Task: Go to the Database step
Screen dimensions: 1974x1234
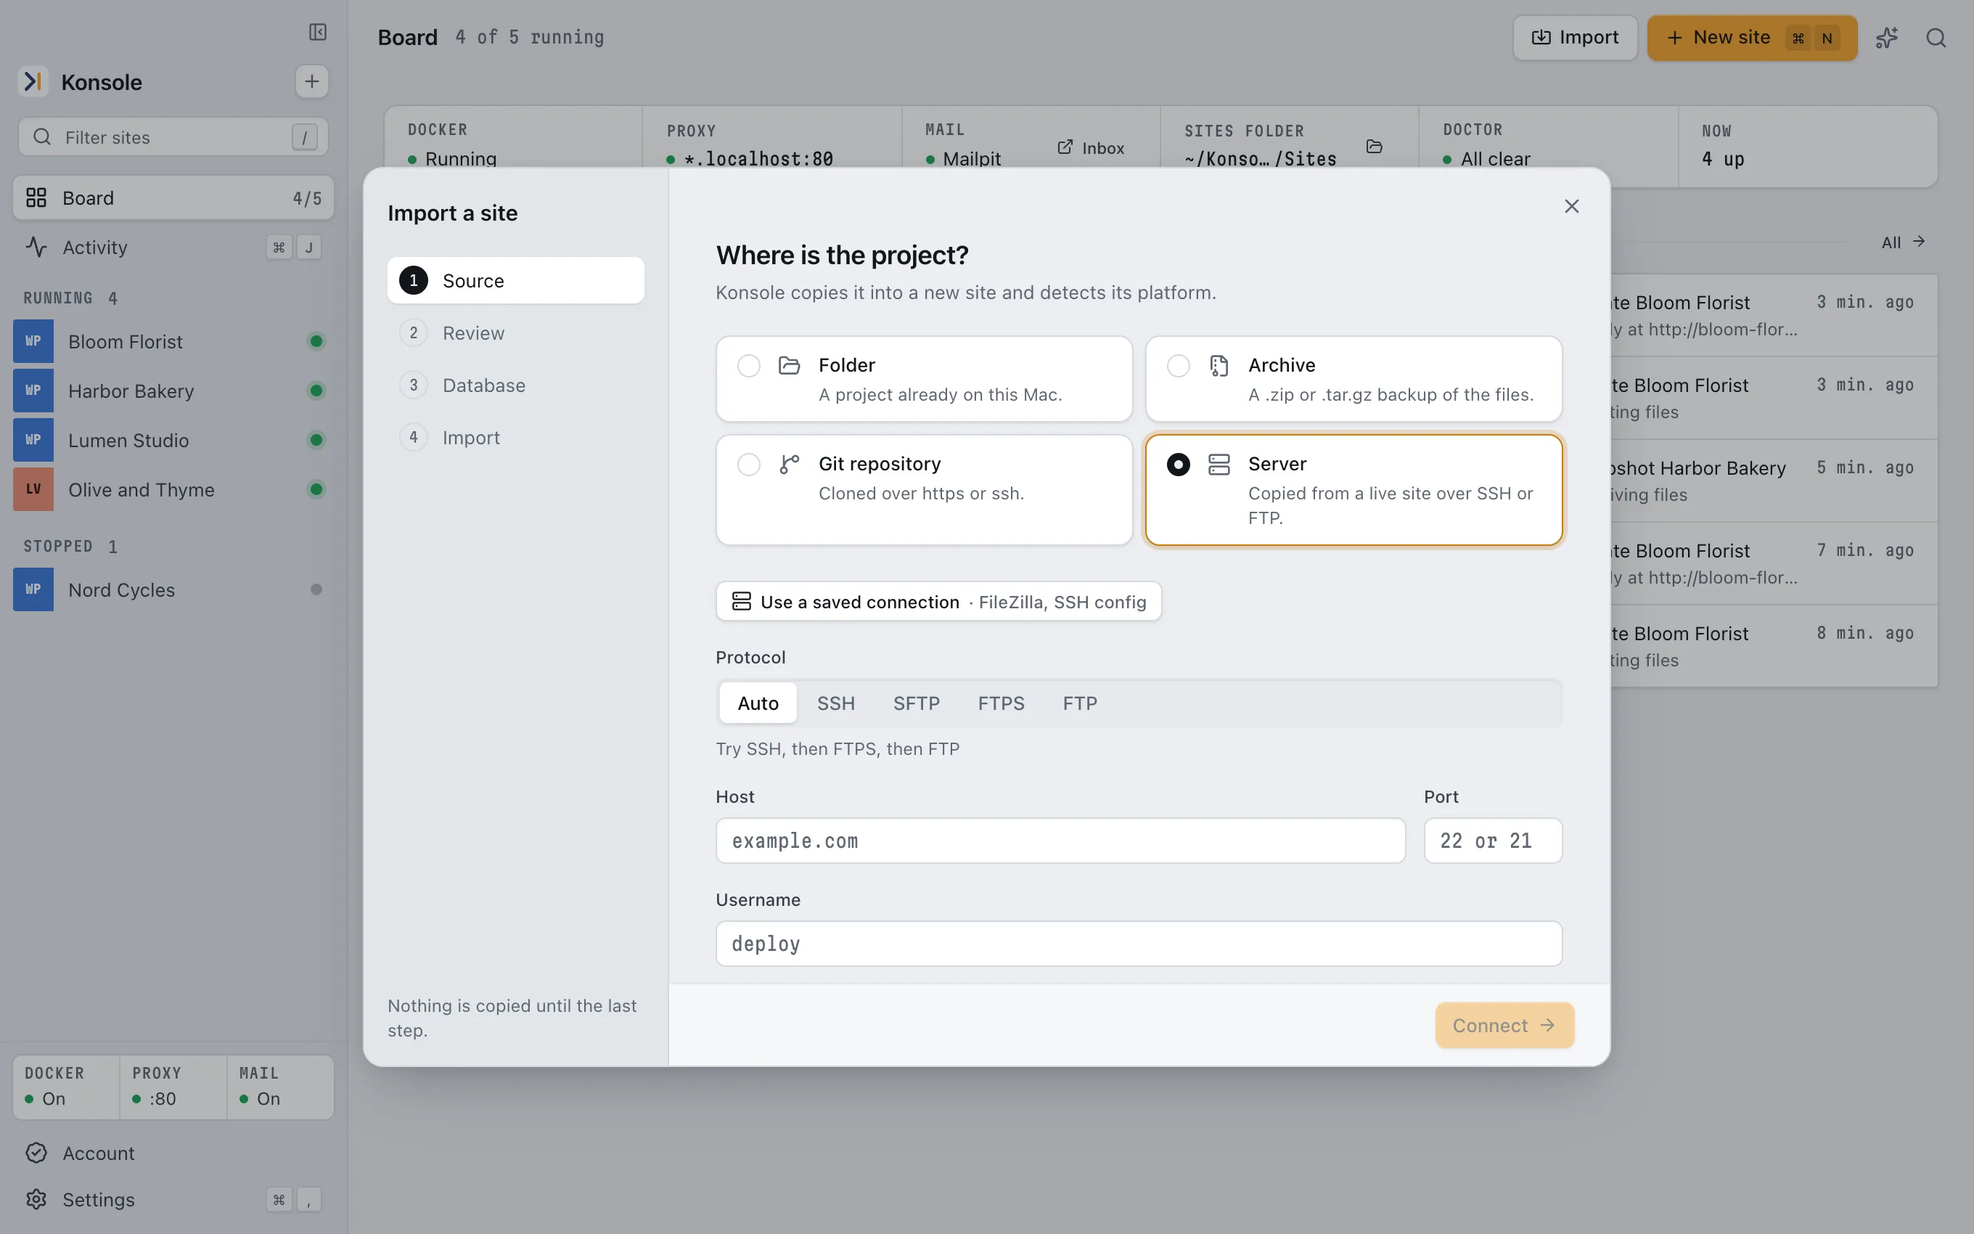Action: click(515, 385)
